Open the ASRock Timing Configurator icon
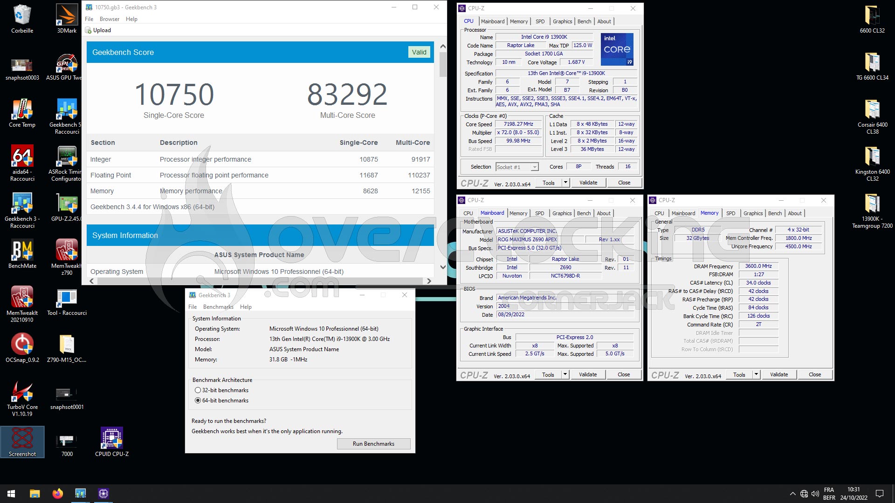The image size is (895, 503). pyautogui.click(x=65, y=163)
